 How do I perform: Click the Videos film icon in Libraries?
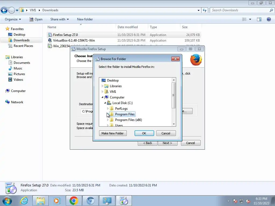pyautogui.click(x=10, y=79)
